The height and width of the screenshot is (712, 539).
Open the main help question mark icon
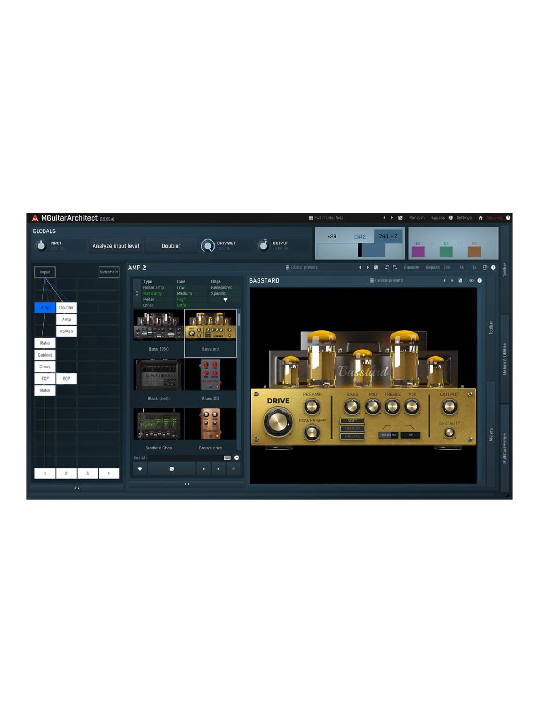[x=508, y=218]
